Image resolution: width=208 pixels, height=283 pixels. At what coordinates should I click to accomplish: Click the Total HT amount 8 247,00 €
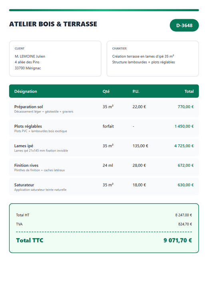(x=184, y=215)
